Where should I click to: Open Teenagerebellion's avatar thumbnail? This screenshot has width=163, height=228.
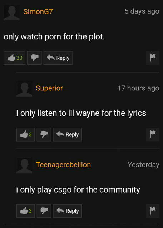24,165
